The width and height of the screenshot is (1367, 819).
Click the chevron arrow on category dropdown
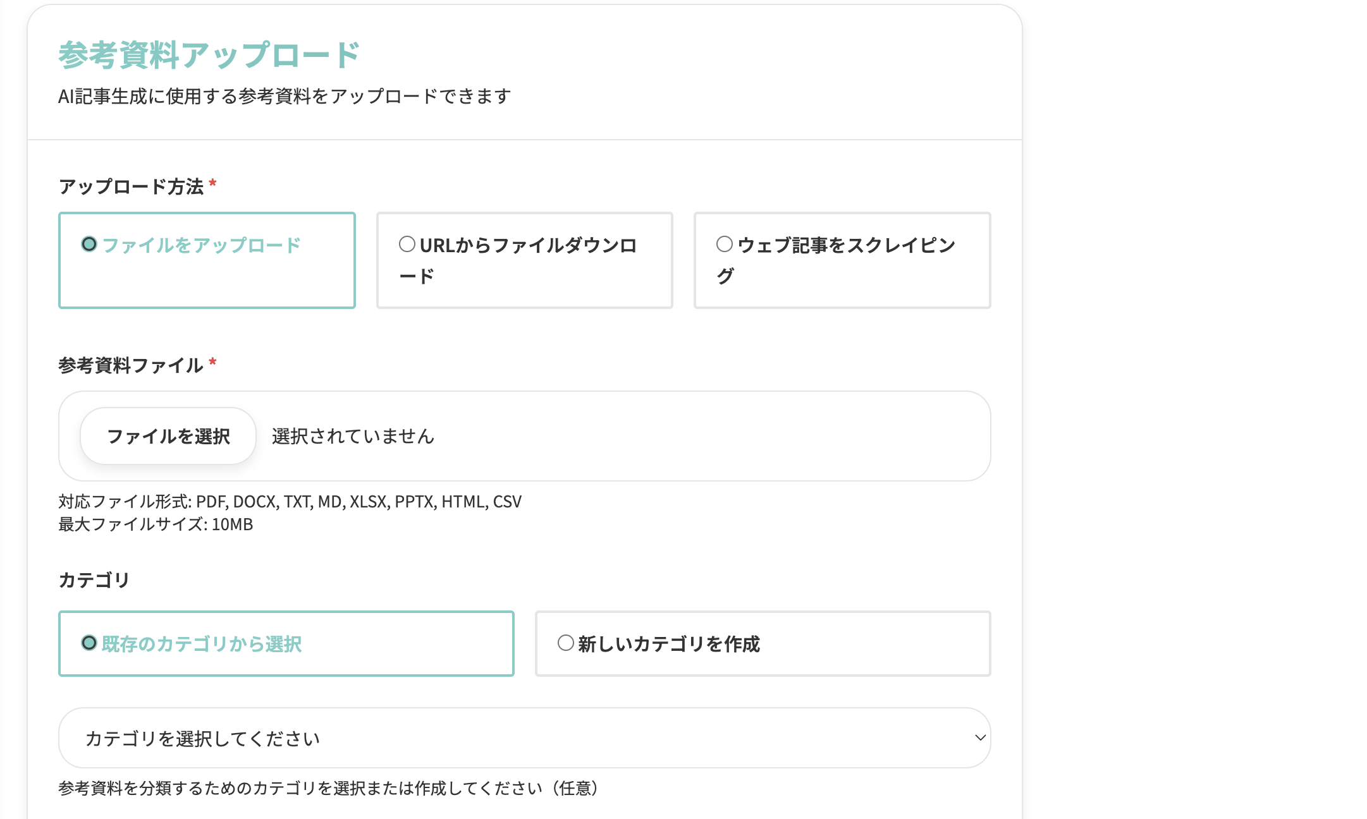coord(980,737)
